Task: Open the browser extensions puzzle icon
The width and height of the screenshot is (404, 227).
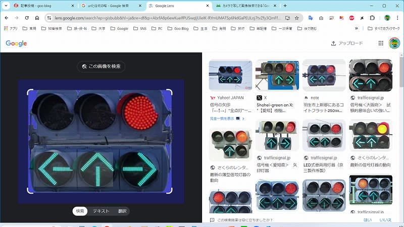Action: pyautogui.click(x=372, y=18)
